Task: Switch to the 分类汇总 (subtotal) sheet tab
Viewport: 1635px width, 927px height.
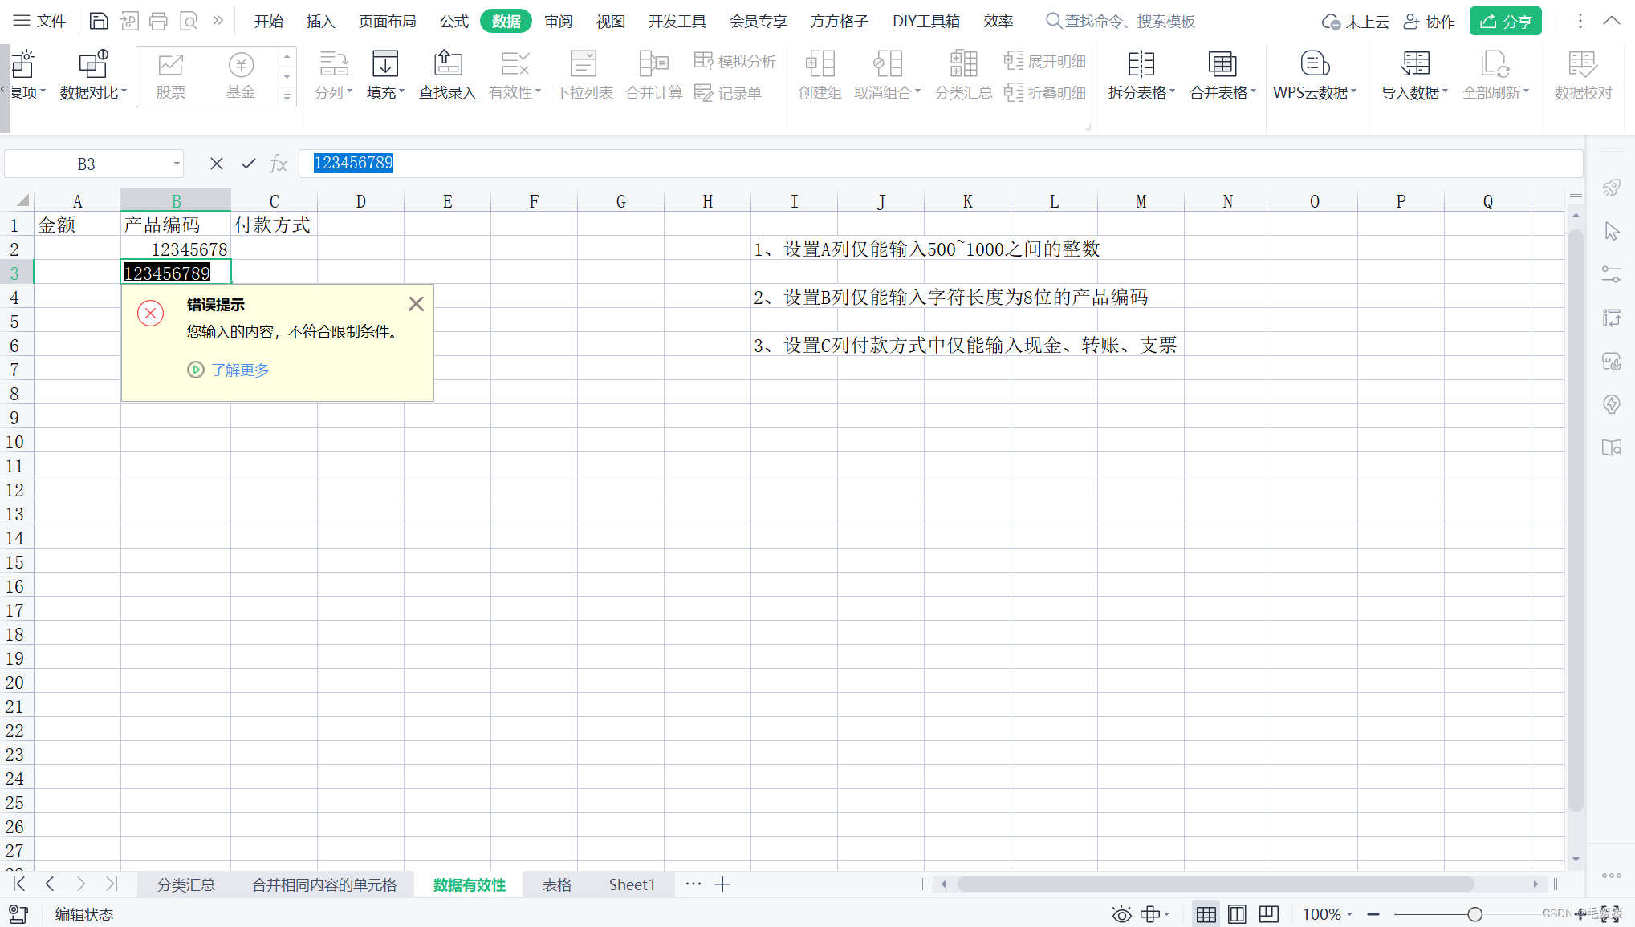Action: [x=185, y=884]
